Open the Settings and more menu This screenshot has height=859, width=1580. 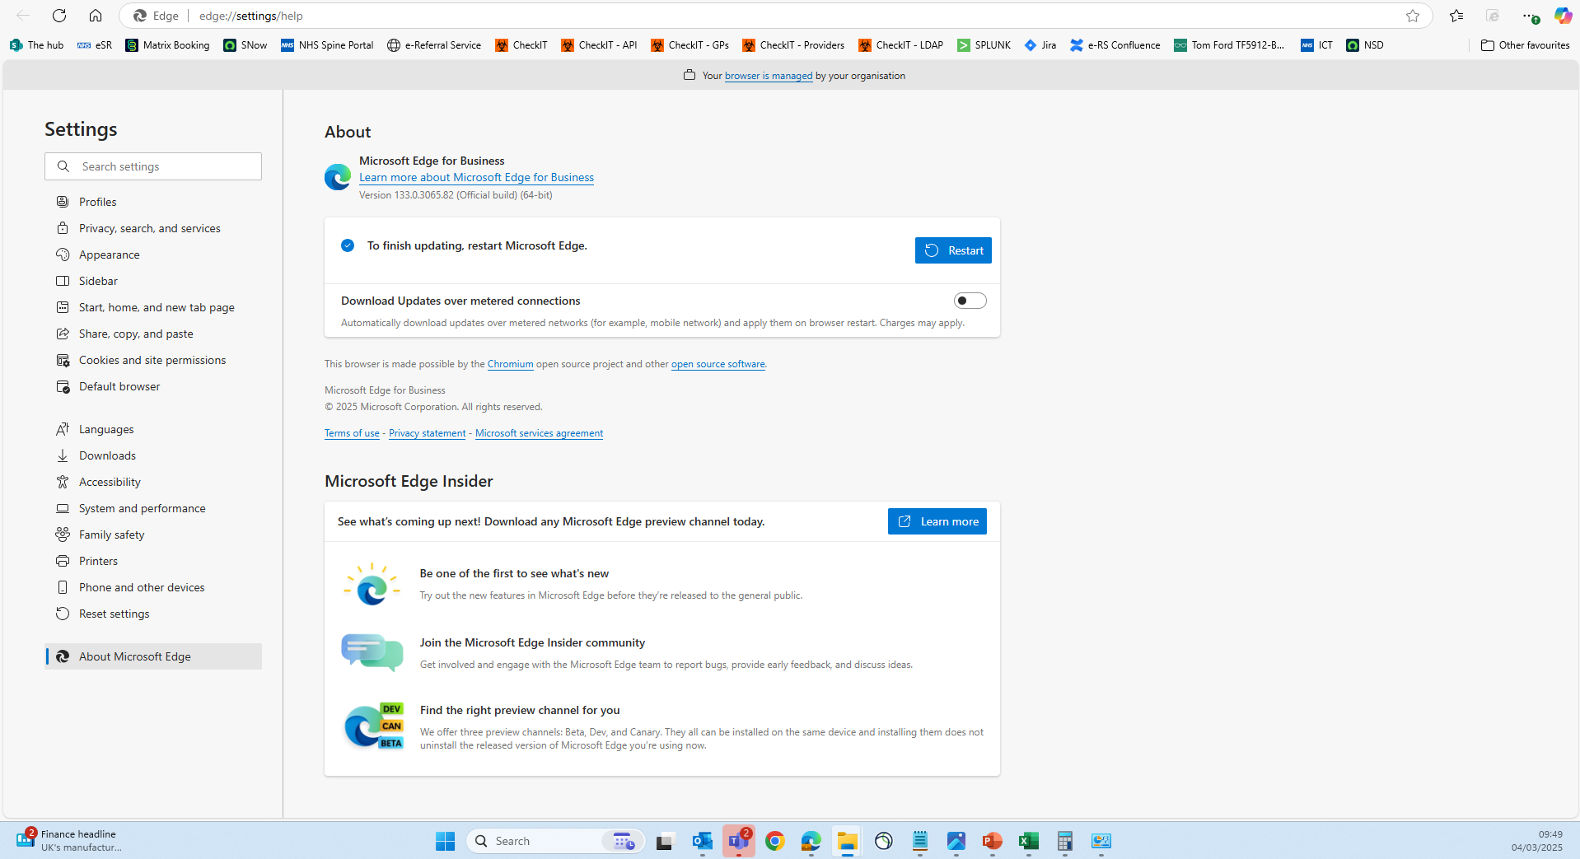[1530, 16]
